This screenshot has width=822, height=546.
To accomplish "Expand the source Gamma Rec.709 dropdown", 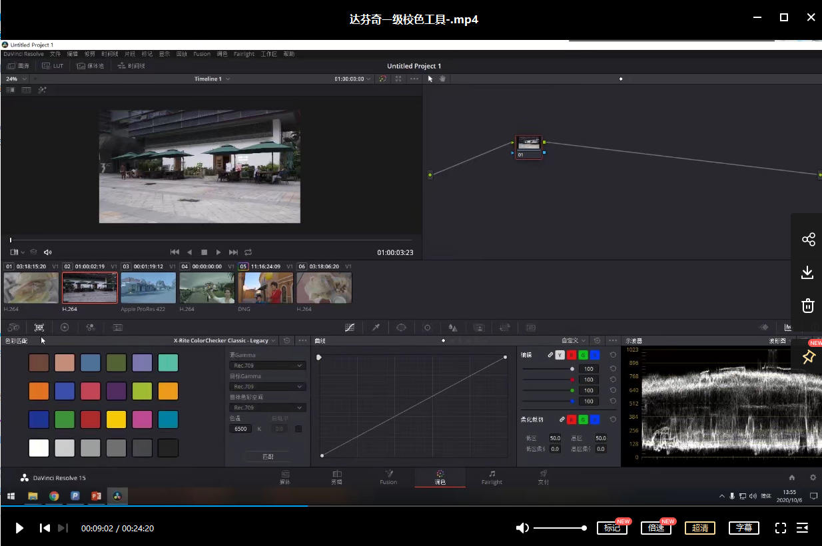I will click(268, 366).
